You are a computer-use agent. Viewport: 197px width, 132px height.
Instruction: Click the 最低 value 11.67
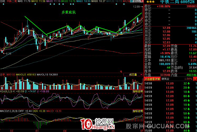pos(193,53)
